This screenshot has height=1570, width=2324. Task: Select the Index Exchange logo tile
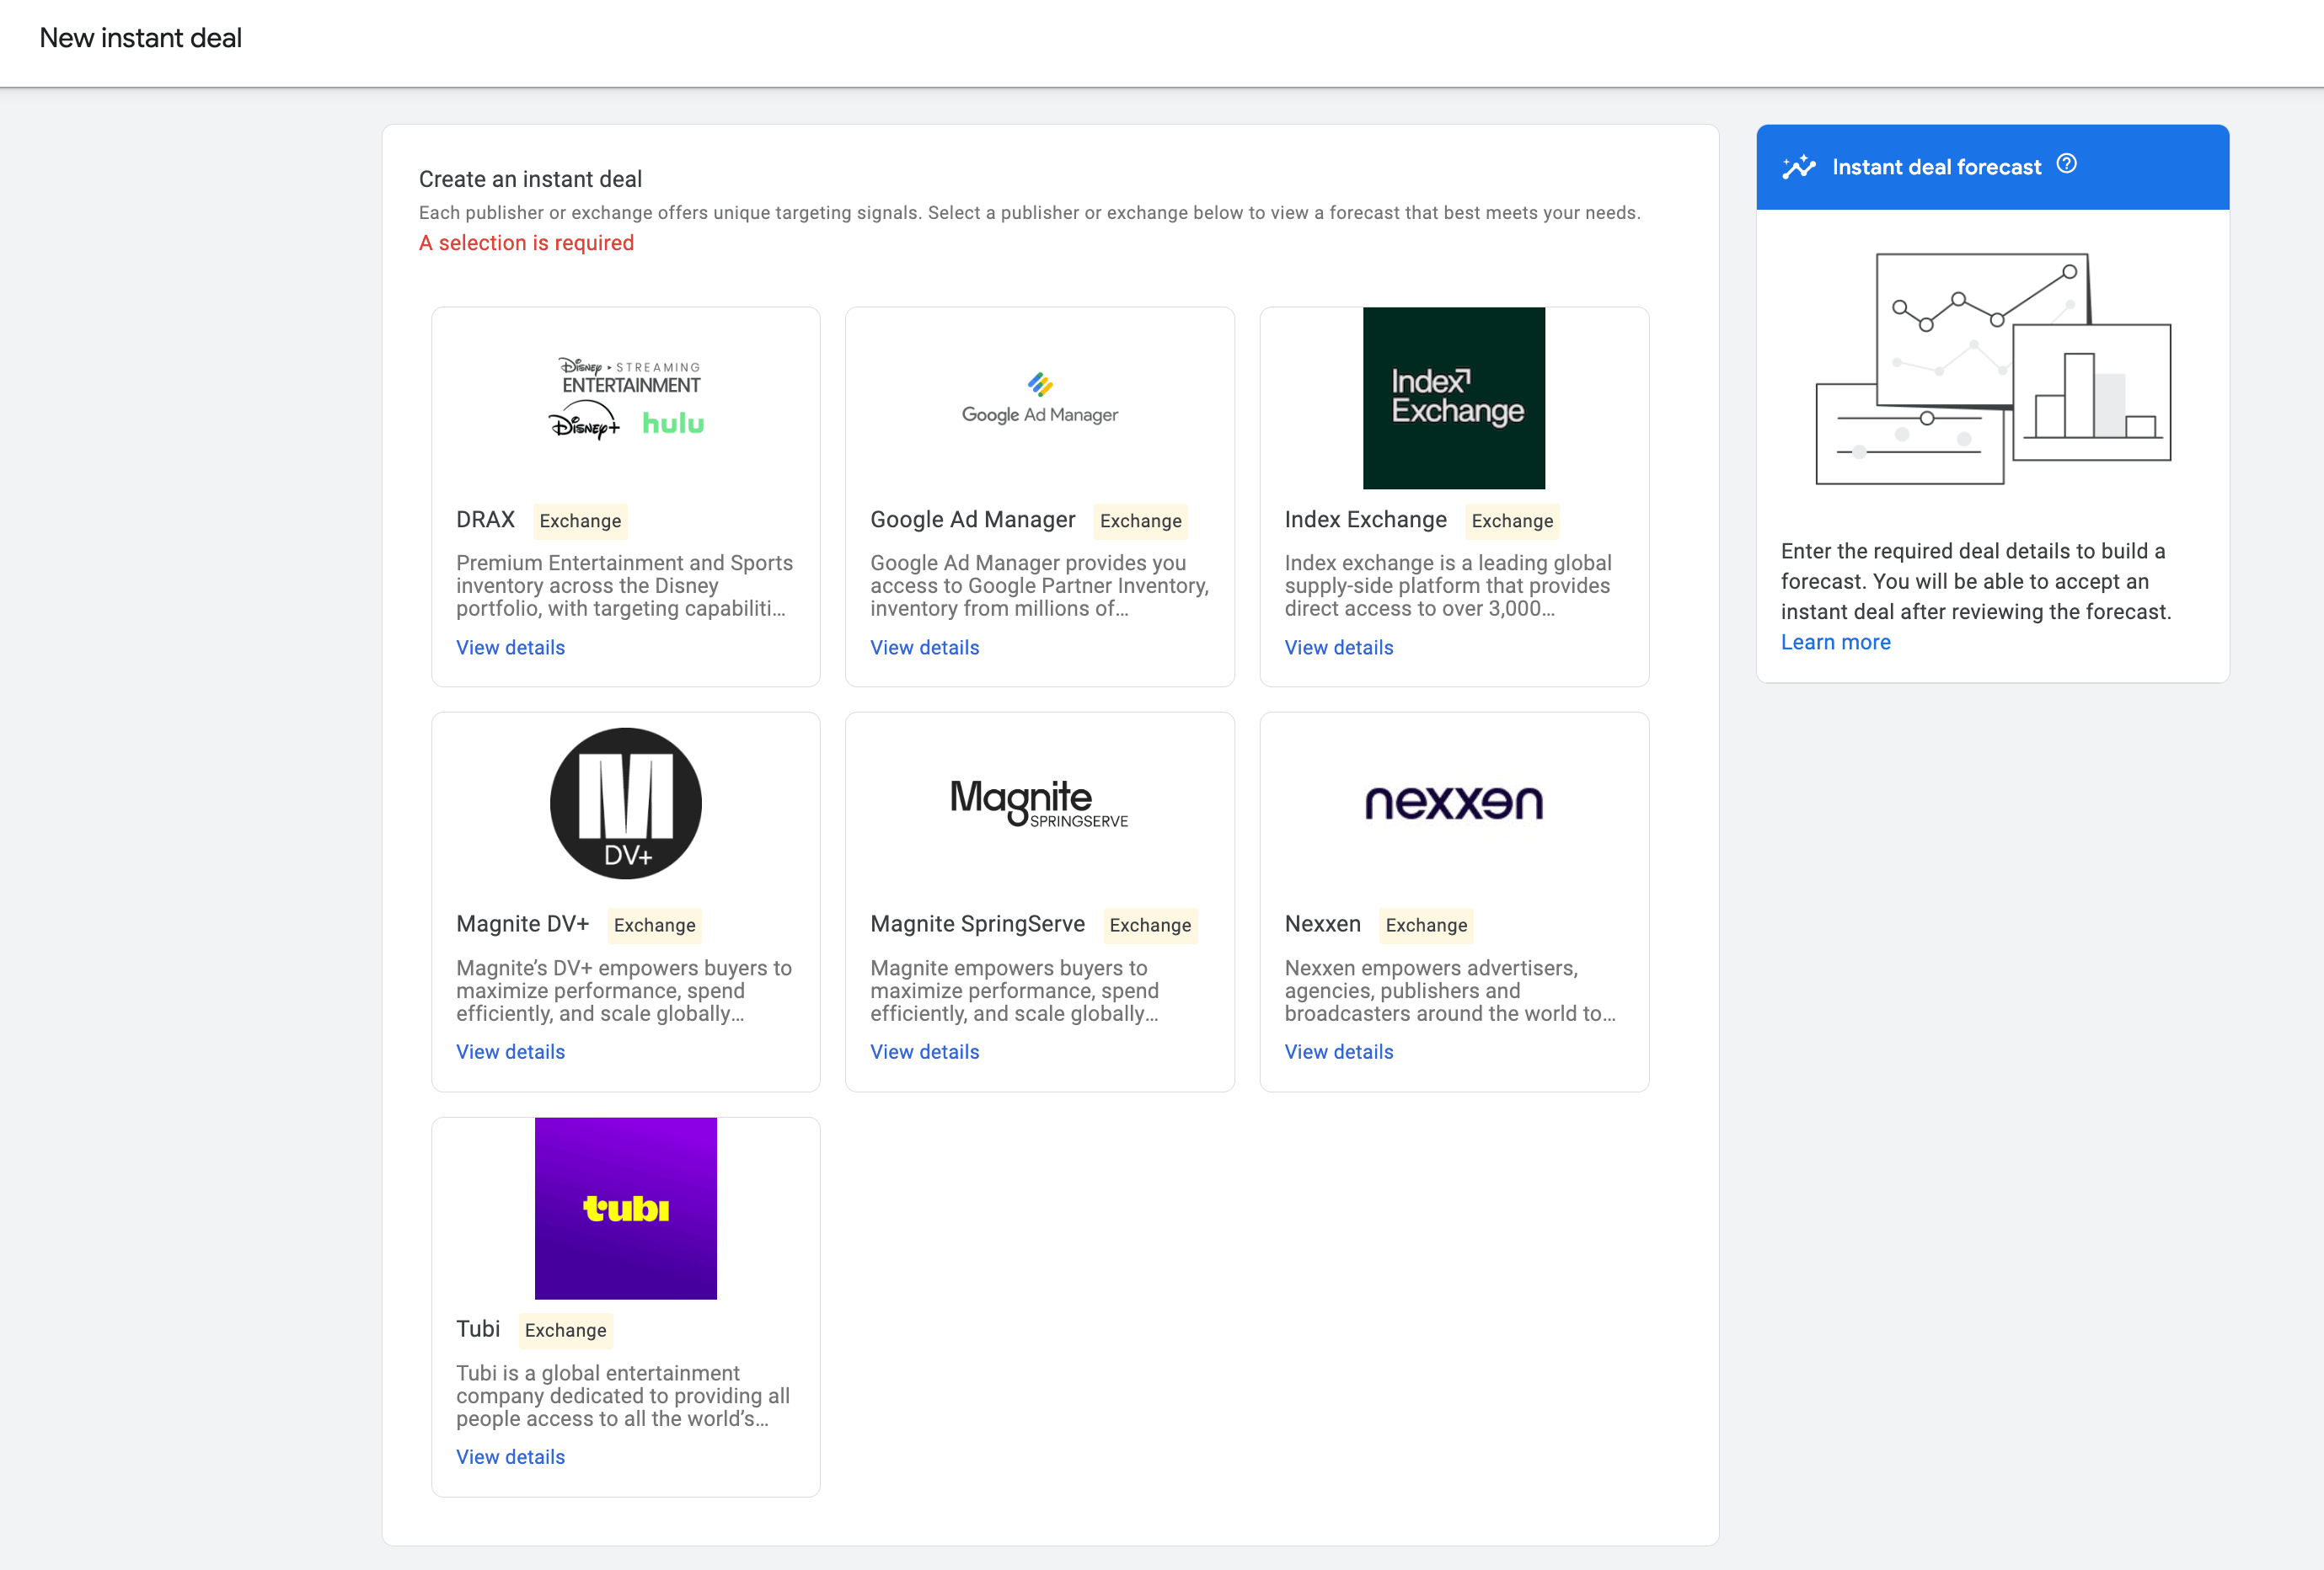pos(1454,398)
